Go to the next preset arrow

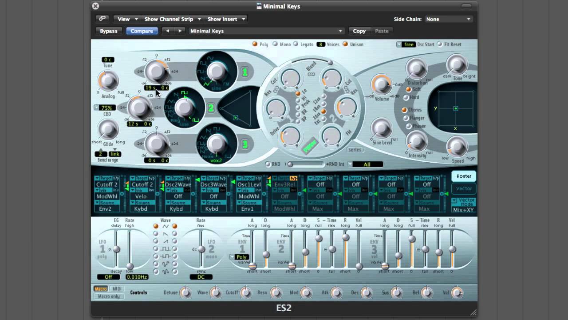(x=180, y=31)
